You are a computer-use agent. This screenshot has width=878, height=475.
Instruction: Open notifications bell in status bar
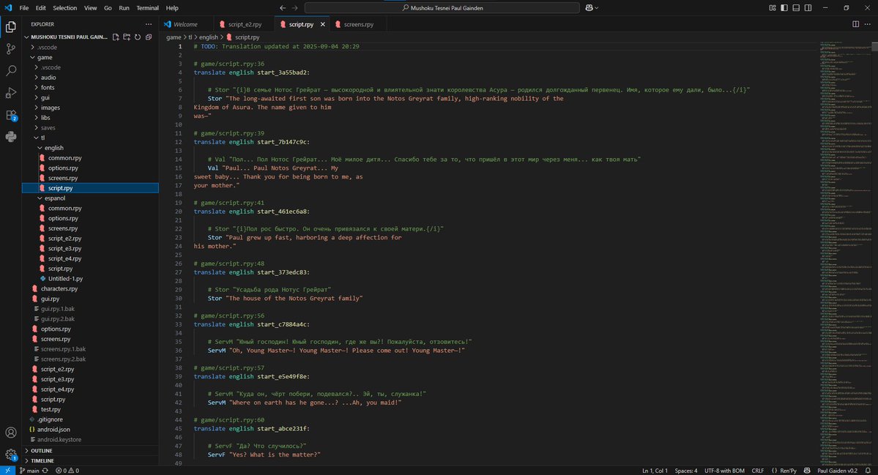point(868,471)
